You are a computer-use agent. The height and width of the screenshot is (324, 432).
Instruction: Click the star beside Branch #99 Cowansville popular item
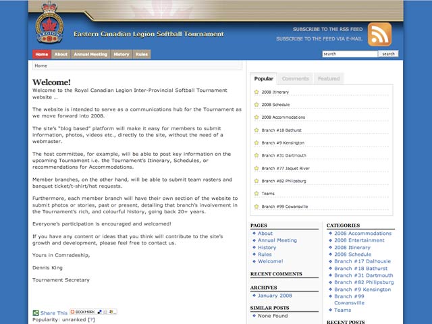point(256,207)
